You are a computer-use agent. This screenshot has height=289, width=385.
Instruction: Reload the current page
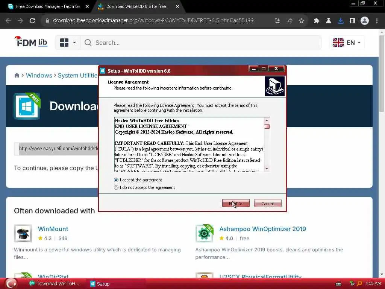tap(32, 21)
